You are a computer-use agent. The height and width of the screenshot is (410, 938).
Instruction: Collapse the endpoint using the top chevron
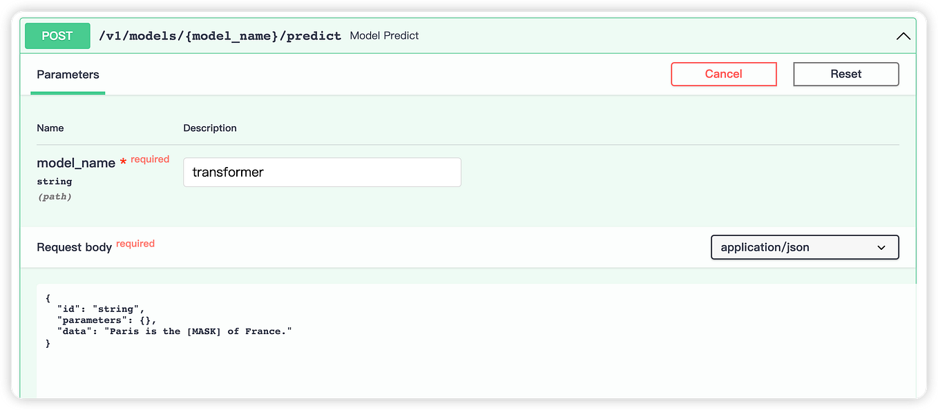(x=903, y=35)
